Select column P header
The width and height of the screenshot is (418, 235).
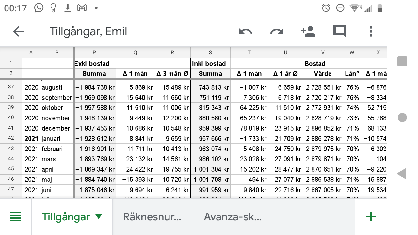click(x=95, y=53)
